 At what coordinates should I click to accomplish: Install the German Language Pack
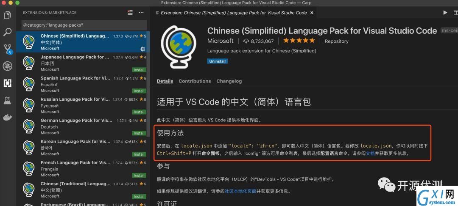pyautogui.click(x=139, y=133)
